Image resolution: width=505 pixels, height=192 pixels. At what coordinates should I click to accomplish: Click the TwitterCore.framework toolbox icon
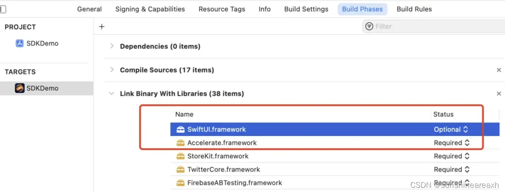click(x=181, y=170)
